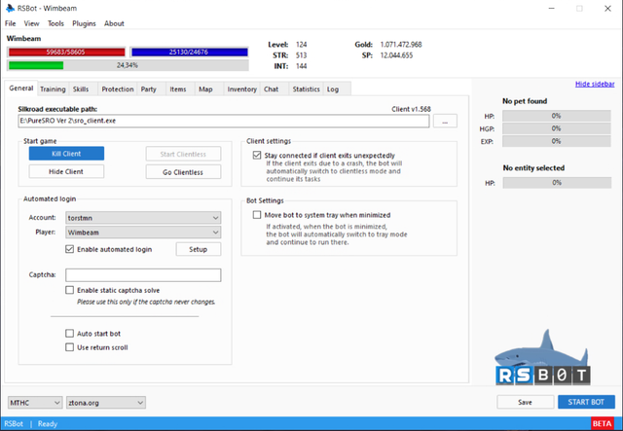
Task: Click the INT value 144
Action: 301,66
